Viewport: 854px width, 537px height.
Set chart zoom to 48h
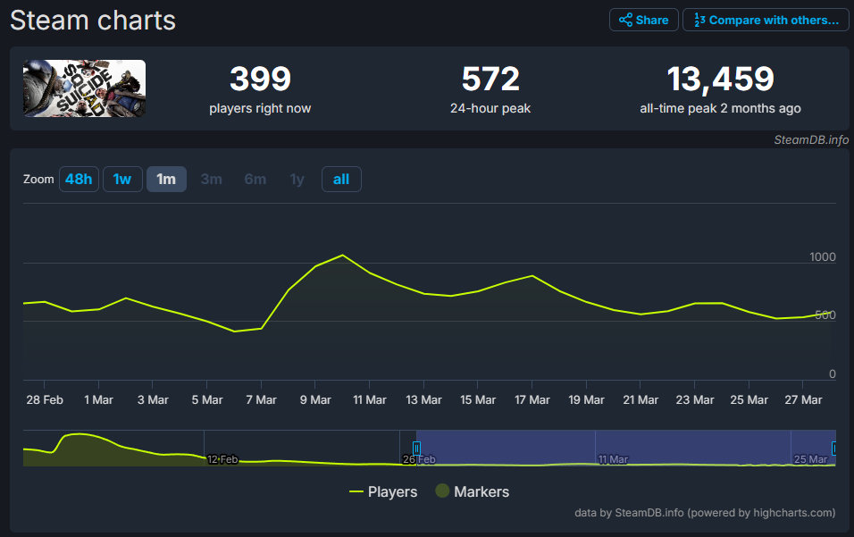click(x=79, y=179)
